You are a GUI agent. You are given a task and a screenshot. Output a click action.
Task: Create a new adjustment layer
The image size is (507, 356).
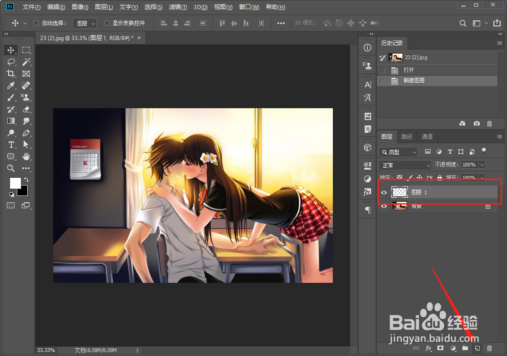(x=453, y=348)
